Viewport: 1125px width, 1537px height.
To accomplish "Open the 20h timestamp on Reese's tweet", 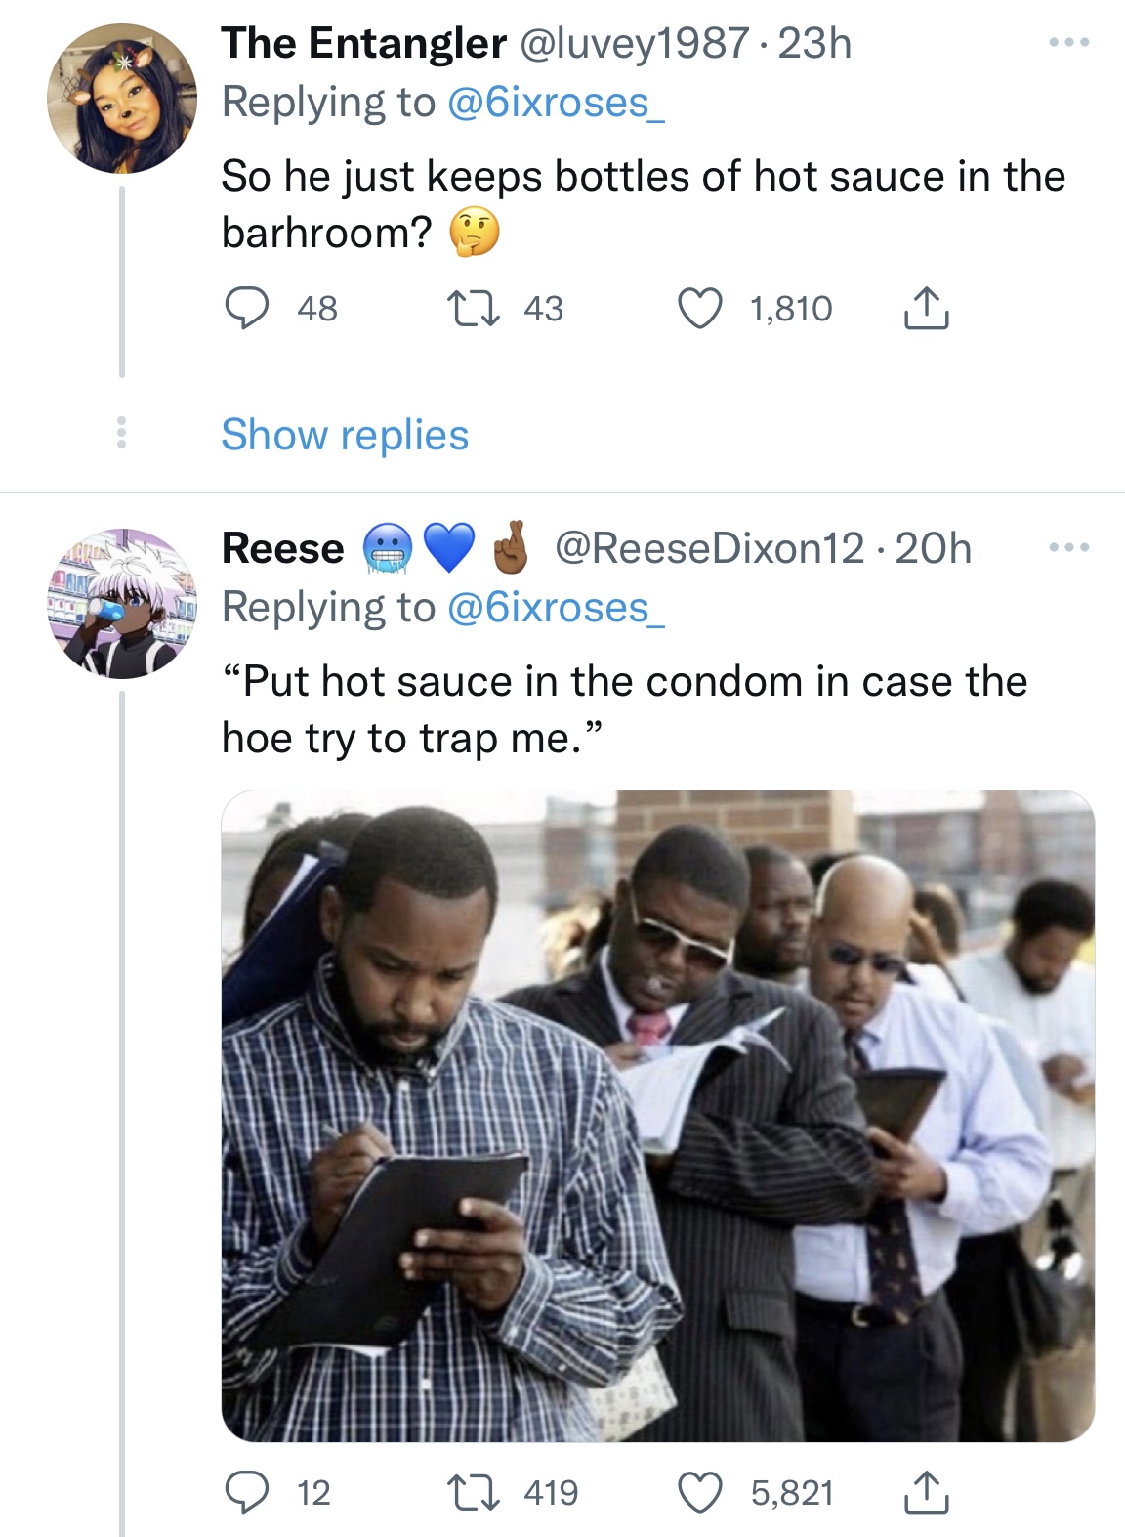I will point(934,548).
